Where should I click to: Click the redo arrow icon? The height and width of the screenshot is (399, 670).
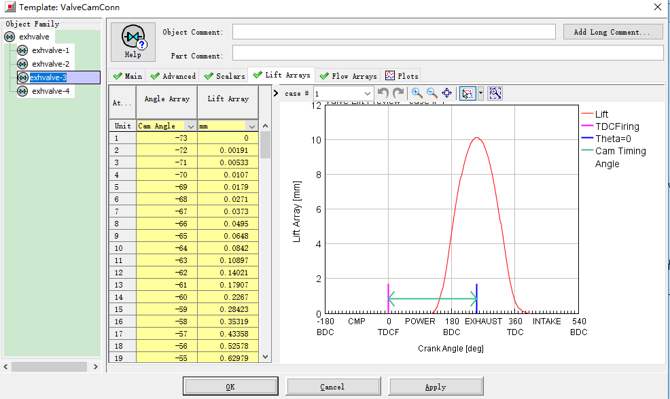398,93
